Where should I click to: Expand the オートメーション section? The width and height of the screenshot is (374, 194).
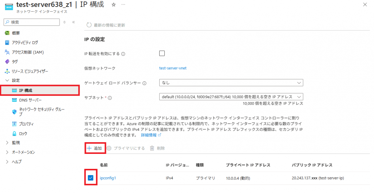[7, 152]
